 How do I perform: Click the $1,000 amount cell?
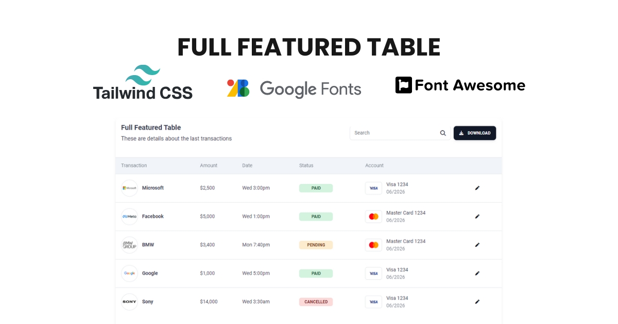[x=208, y=274]
